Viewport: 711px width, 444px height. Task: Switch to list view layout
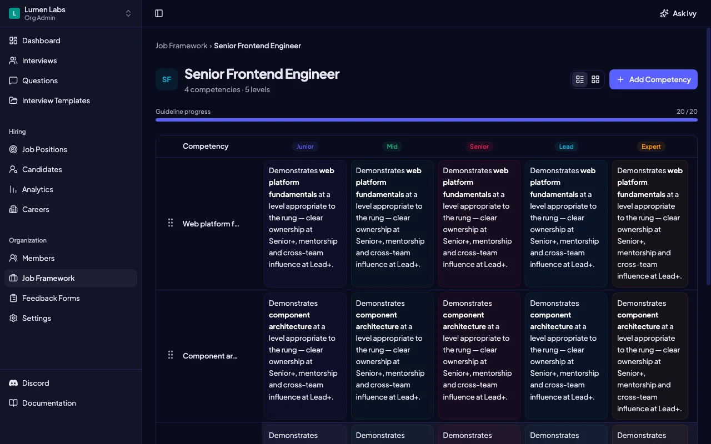tap(580, 79)
